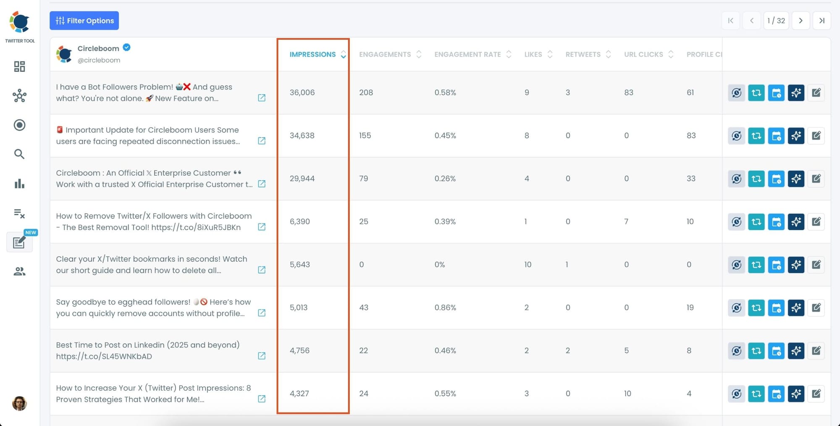Open the Bot Followers tweet external link
The height and width of the screenshot is (426, 840).
(x=262, y=97)
